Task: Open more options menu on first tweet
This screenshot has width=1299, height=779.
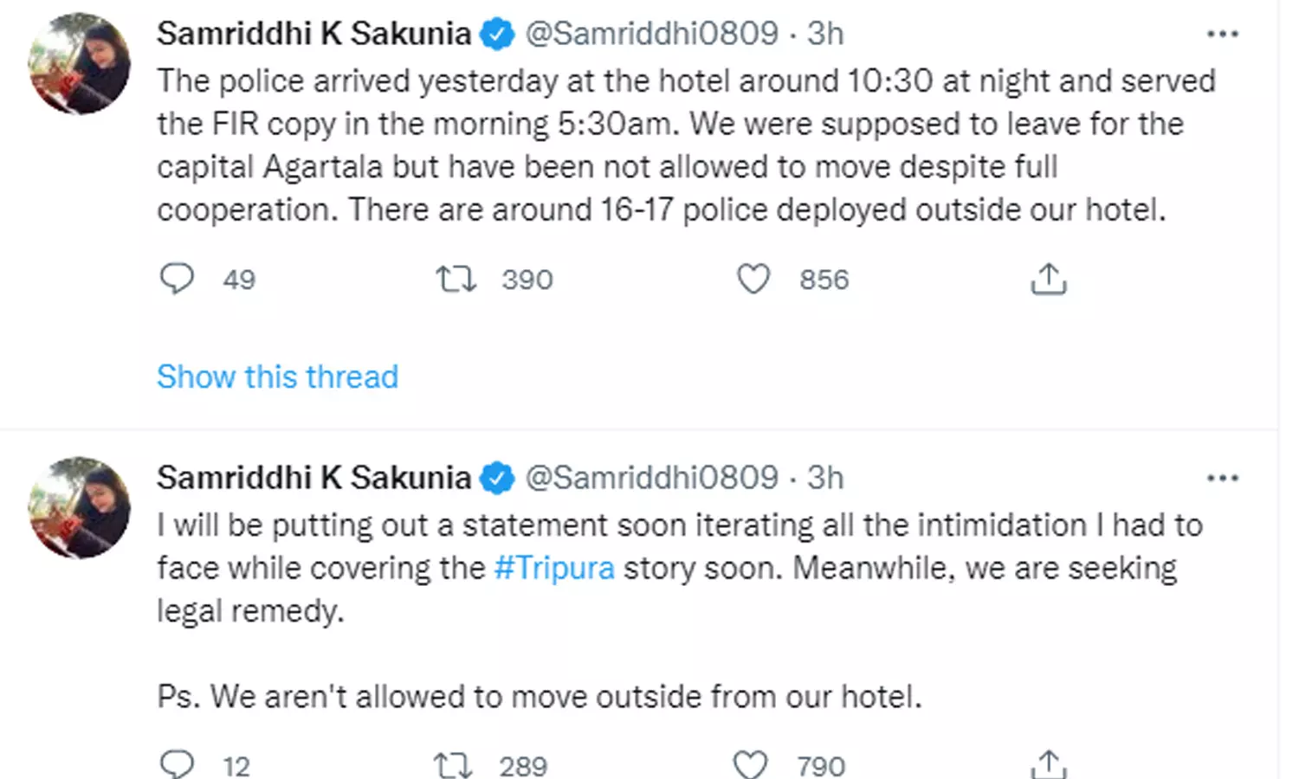Action: click(x=1222, y=34)
